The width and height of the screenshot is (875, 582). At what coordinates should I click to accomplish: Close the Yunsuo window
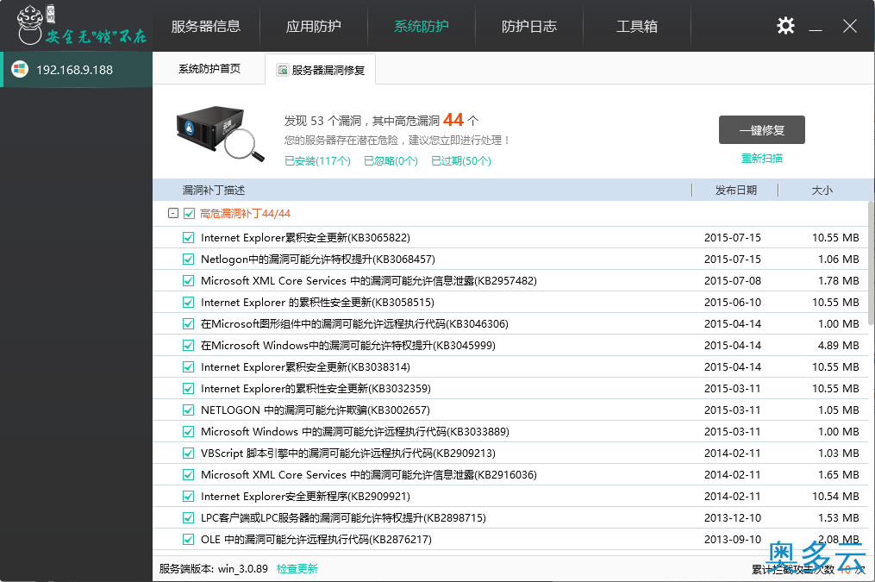[850, 26]
